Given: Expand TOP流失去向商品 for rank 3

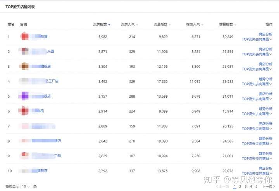Looking at the screenshot, I should click(257, 69).
